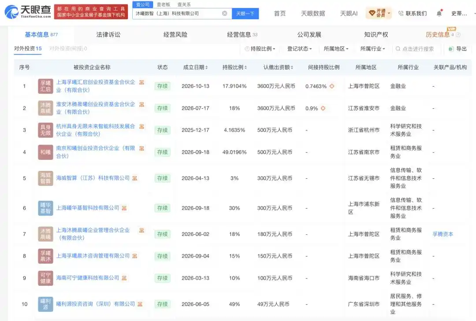Sort table by 成立日期 column
Screen dimensions: 476x321
[196, 67]
